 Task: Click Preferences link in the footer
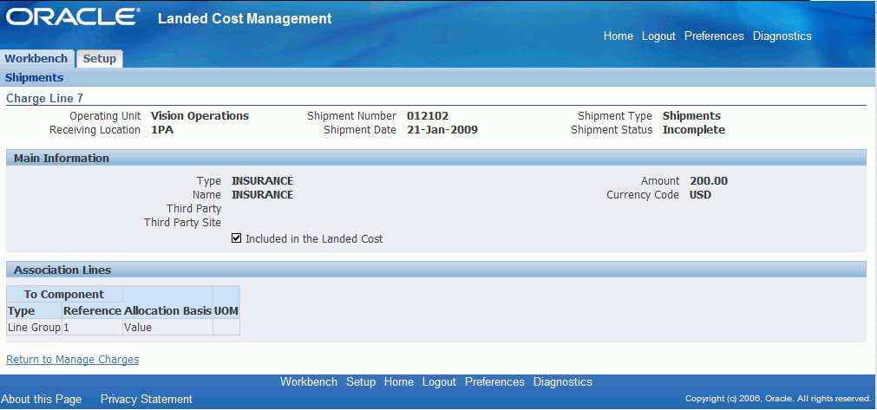point(495,382)
